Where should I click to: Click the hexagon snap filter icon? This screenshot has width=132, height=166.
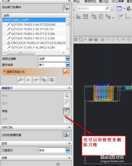click(x=76, y=40)
